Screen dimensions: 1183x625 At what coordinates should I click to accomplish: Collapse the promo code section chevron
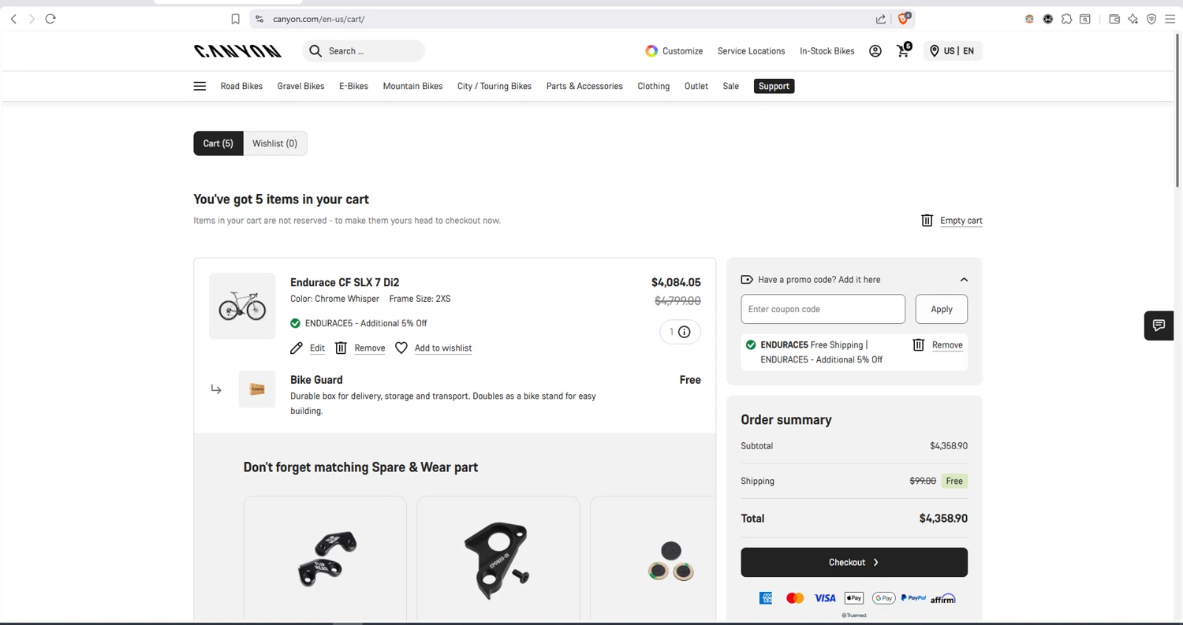click(x=964, y=280)
